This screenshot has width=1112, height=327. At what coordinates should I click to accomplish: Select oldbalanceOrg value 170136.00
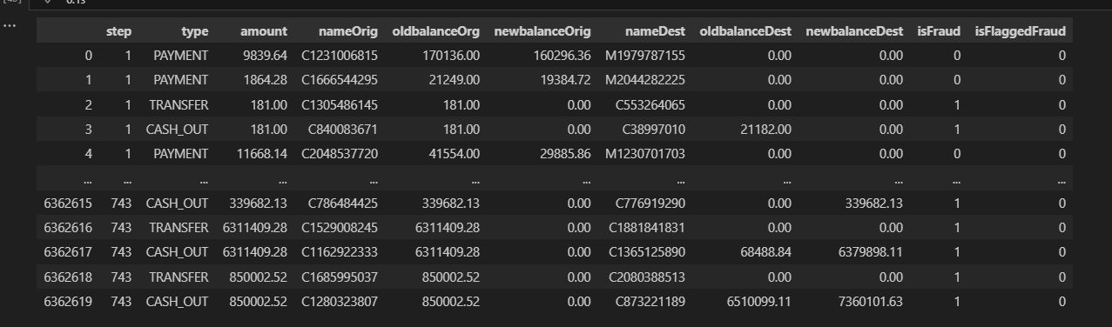click(449, 56)
